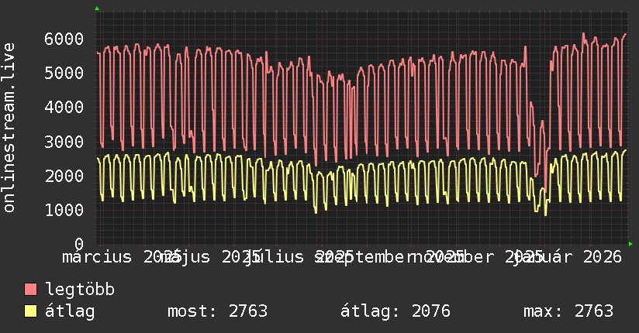Viewport: 639px width, 333px height.
Task: Click the 5000 y-axis label
Action: click(x=64, y=74)
